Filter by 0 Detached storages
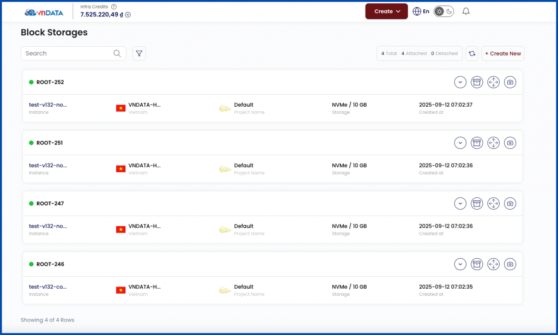This screenshot has height=335, width=558. point(444,53)
